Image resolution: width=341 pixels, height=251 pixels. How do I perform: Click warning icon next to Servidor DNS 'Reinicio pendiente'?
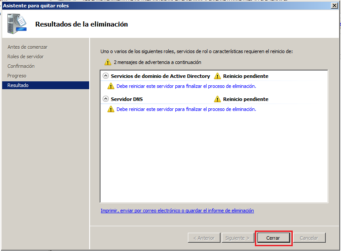(x=217, y=99)
